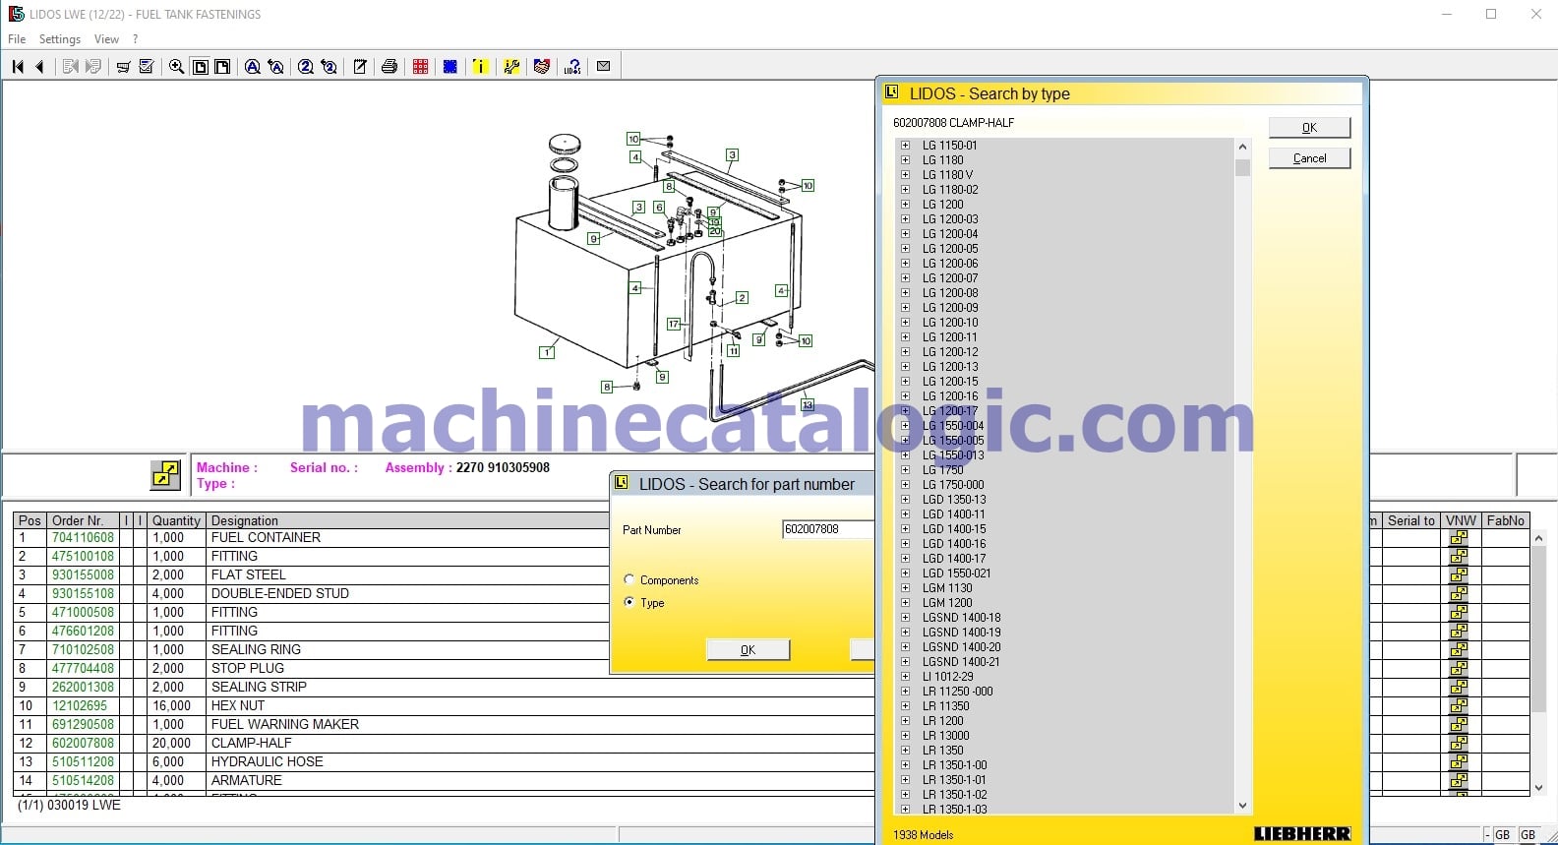The width and height of the screenshot is (1558, 845).
Task: Select LGD 1550-021 in model list
Action: click(956, 573)
